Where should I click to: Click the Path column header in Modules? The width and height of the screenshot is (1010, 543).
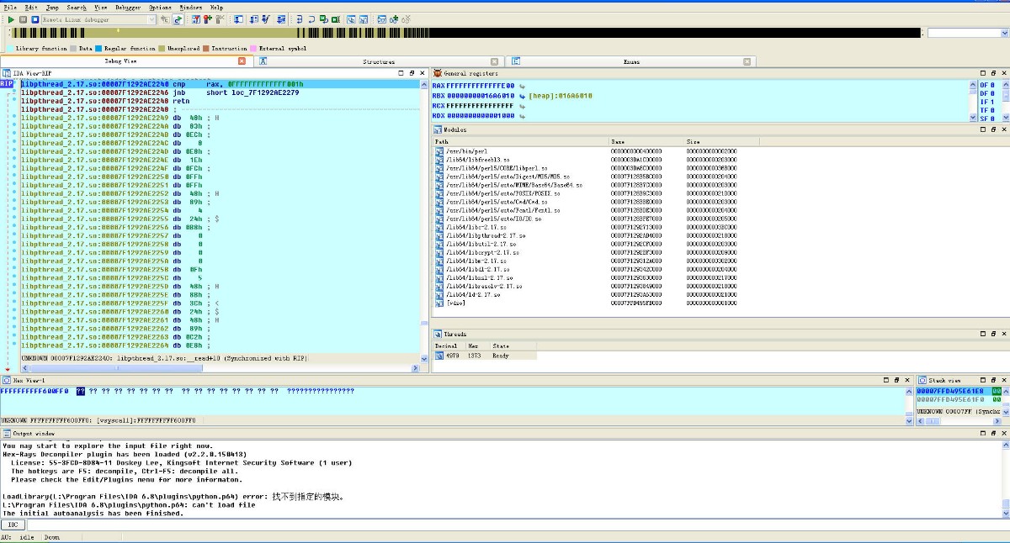coord(441,142)
